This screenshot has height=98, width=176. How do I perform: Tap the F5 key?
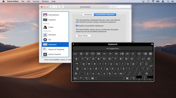(105, 54)
